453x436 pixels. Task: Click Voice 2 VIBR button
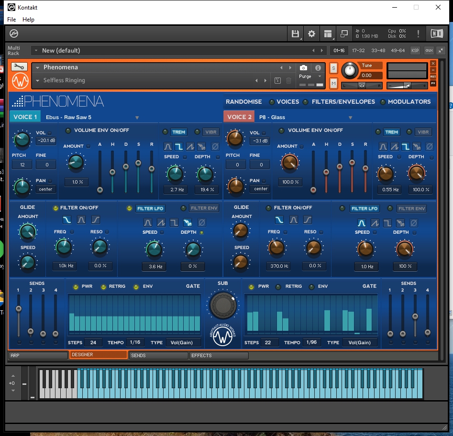pyautogui.click(x=423, y=132)
